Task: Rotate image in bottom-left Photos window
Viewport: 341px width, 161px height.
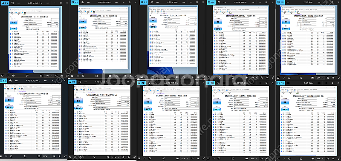Action: (x=10, y=81)
